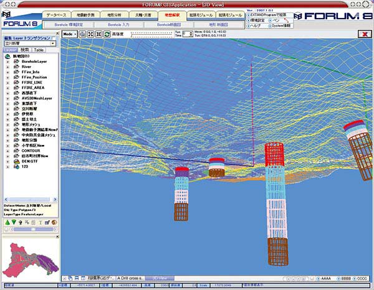Expand the FFIRE_AREA layer node
The image size is (374, 290).
click(x=7, y=88)
